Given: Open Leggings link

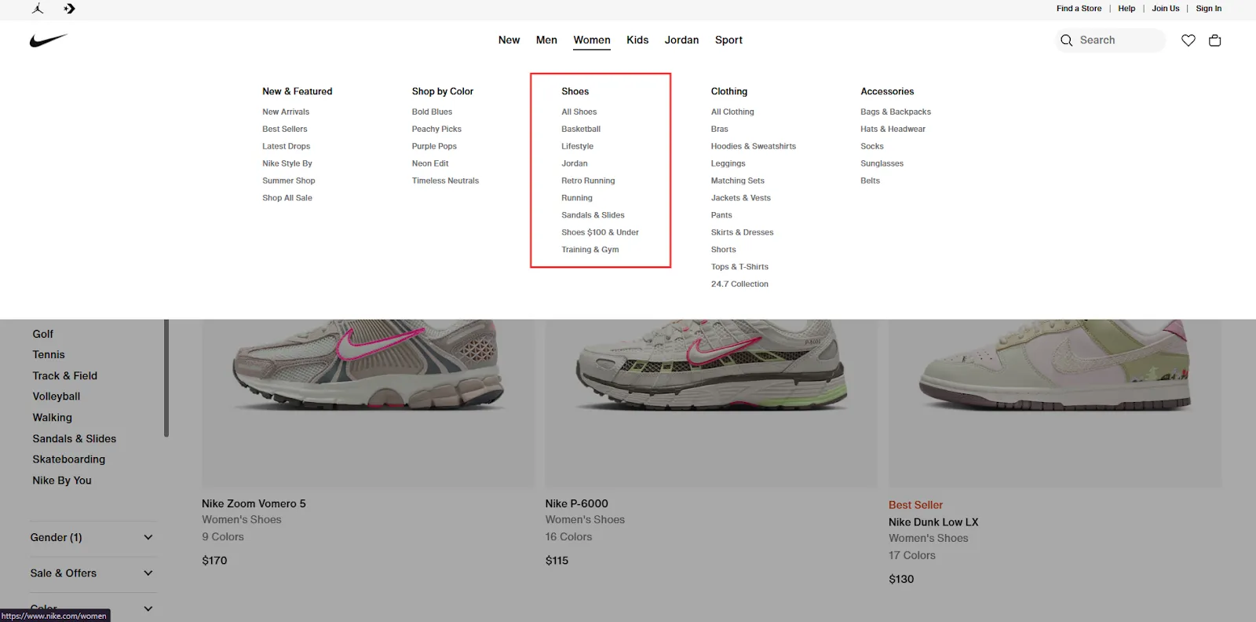Looking at the screenshot, I should (728, 163).
